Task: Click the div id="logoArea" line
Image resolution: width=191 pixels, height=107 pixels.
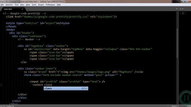Action: (43, 46)
